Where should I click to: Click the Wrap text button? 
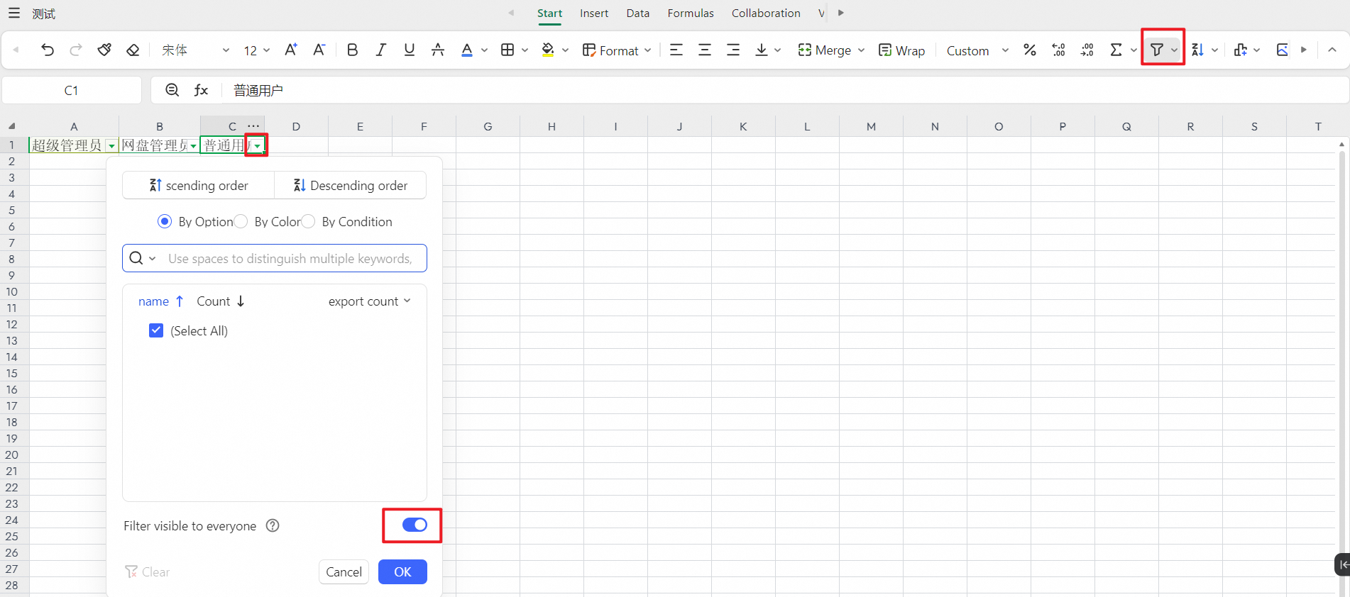(902, 50)
